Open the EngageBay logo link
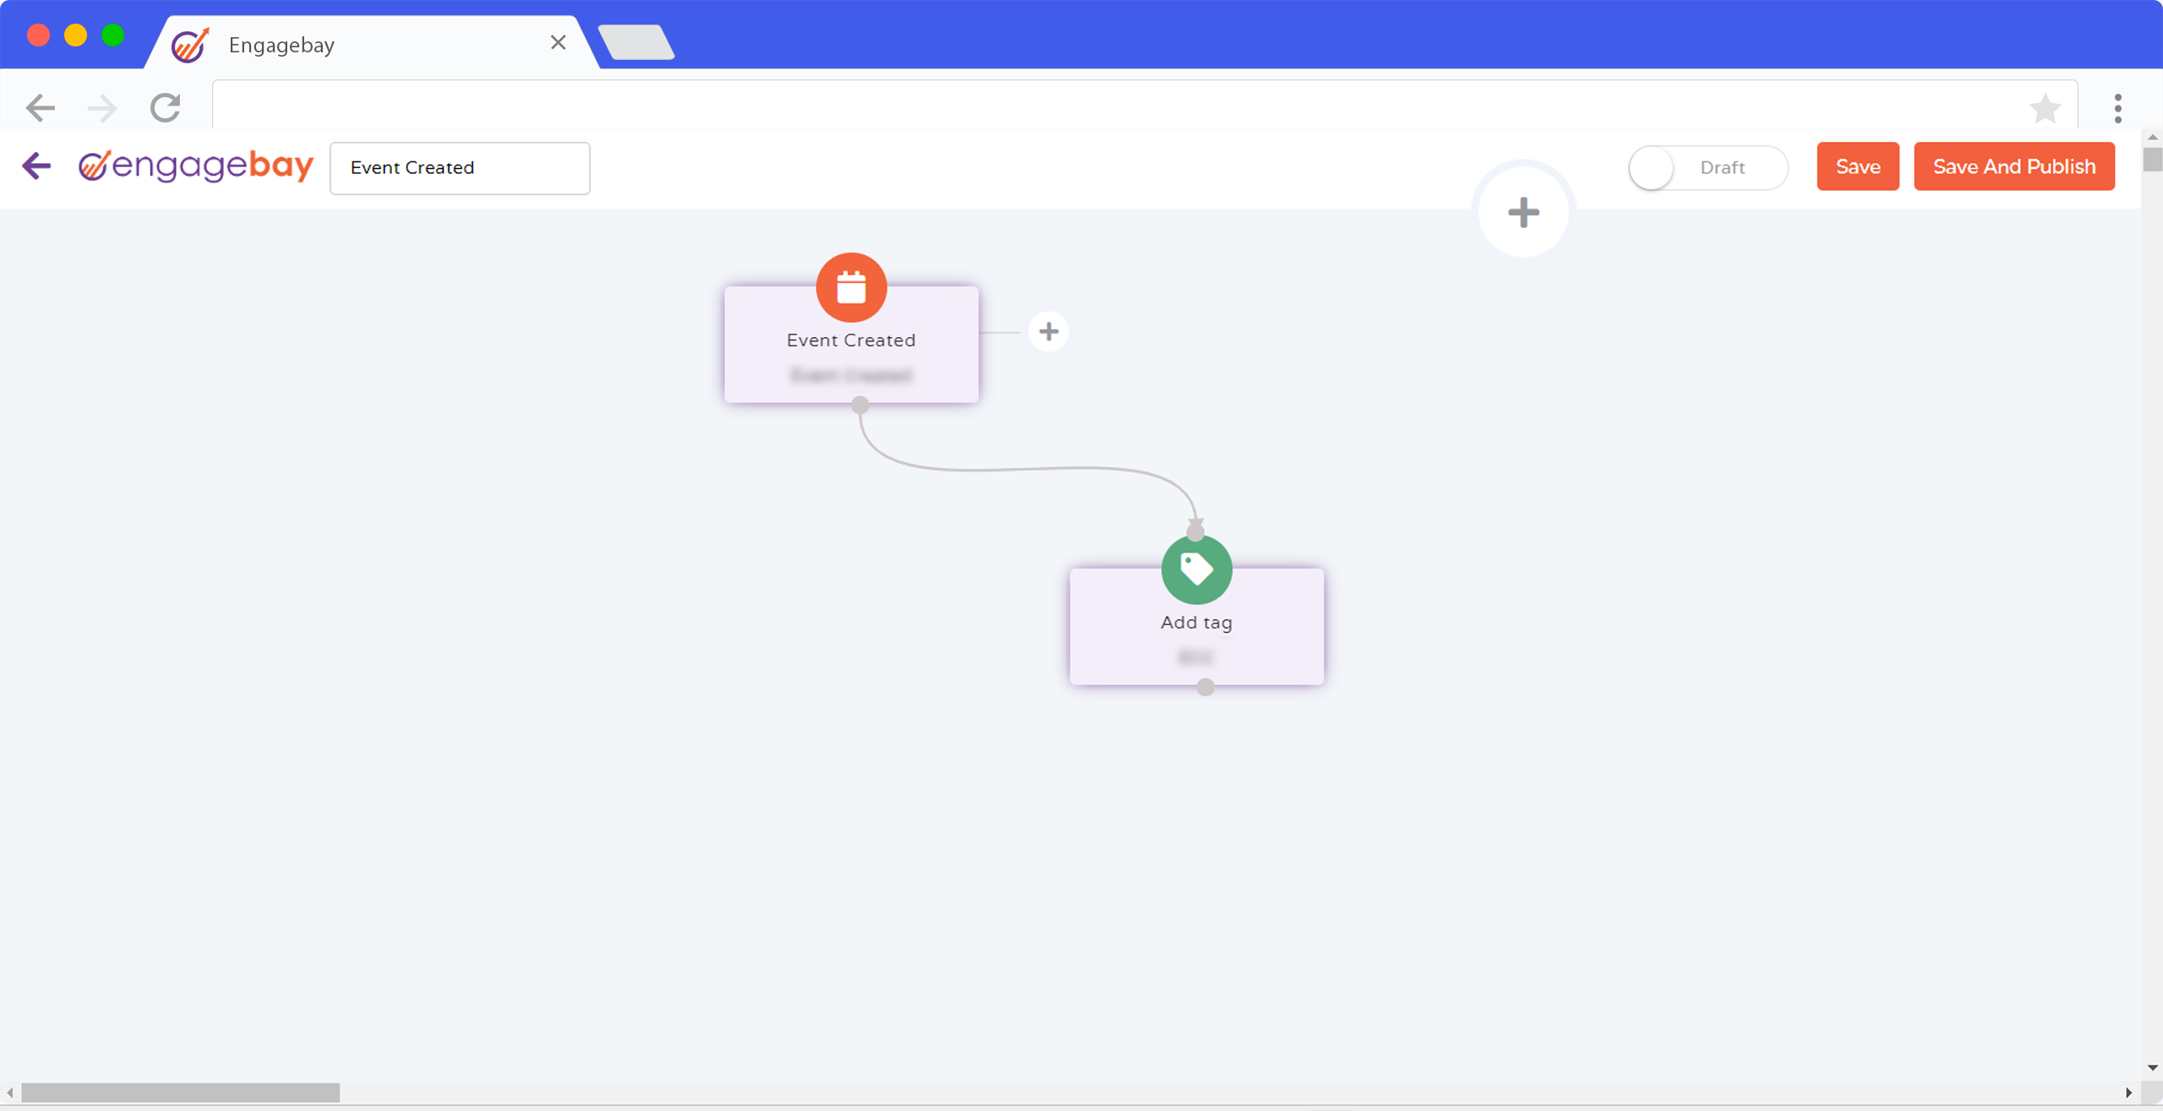This screenshot has height=1111, width=2163. (x=196, y=166)
